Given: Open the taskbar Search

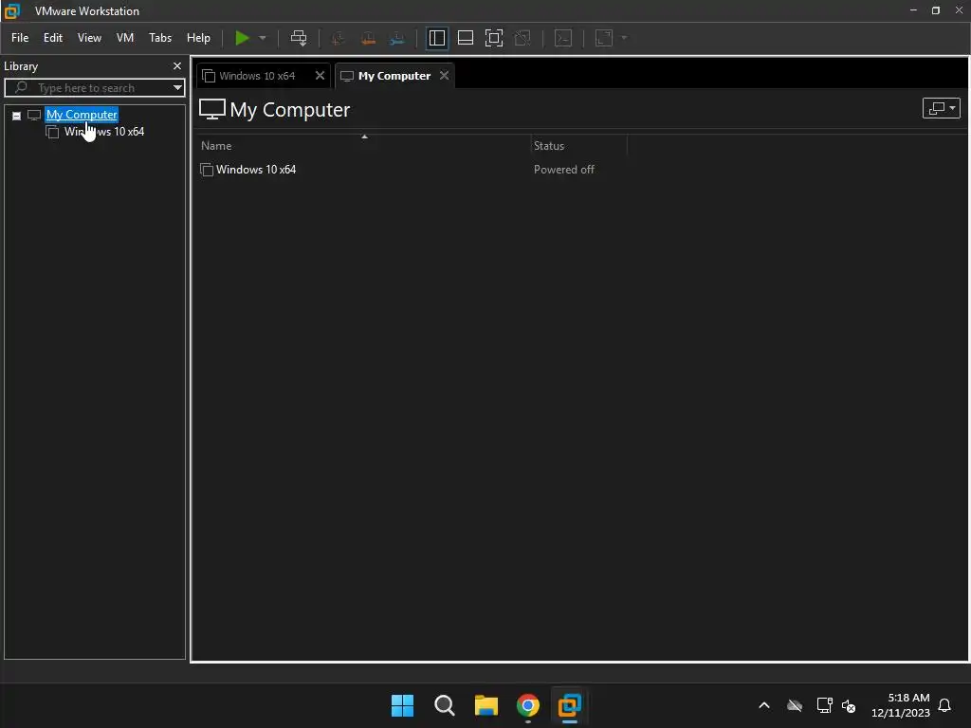Looking at the screenshot, I should point(445,705).
